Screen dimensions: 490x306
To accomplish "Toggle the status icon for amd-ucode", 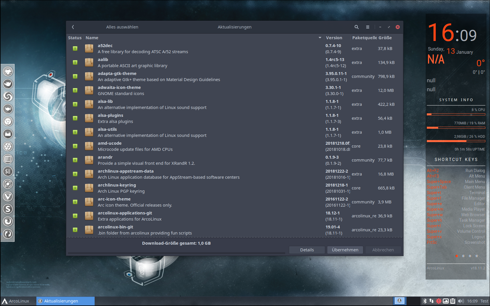I will (x=75, y=146).
